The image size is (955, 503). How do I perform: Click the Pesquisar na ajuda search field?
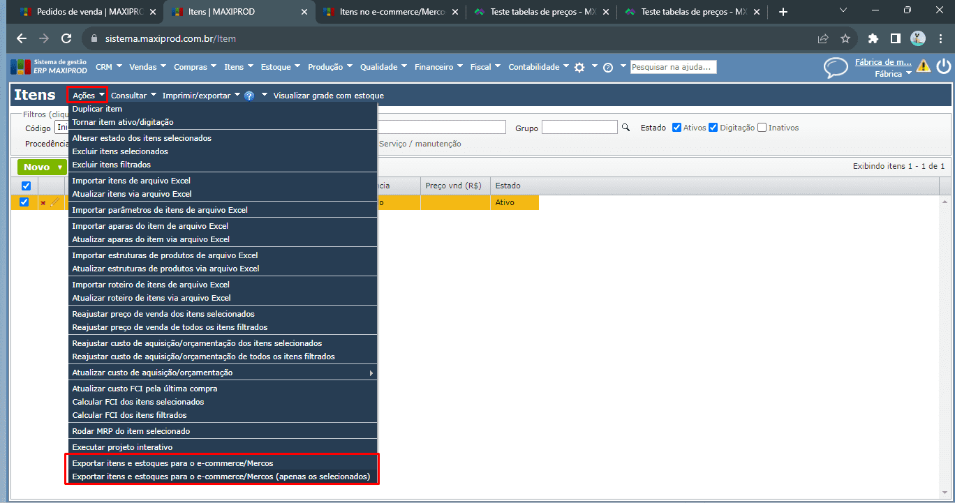(x=673, y=67)
